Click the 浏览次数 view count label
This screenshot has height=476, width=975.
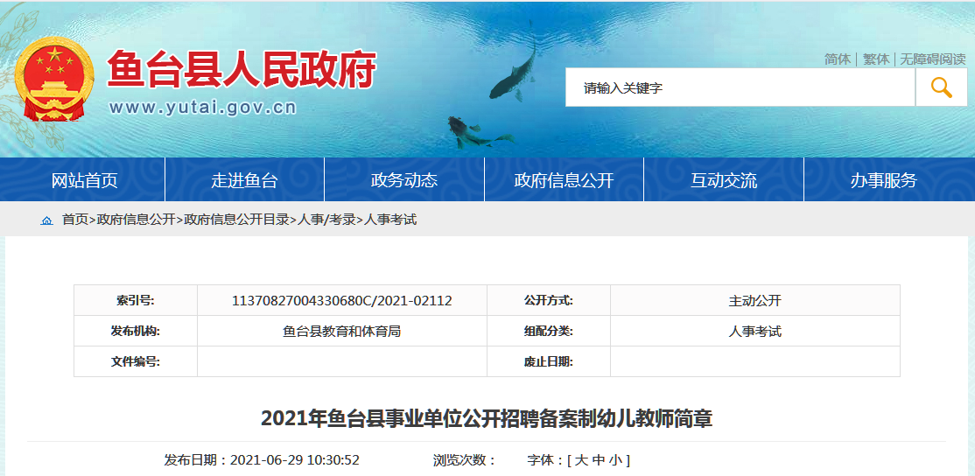click(465, 460)
